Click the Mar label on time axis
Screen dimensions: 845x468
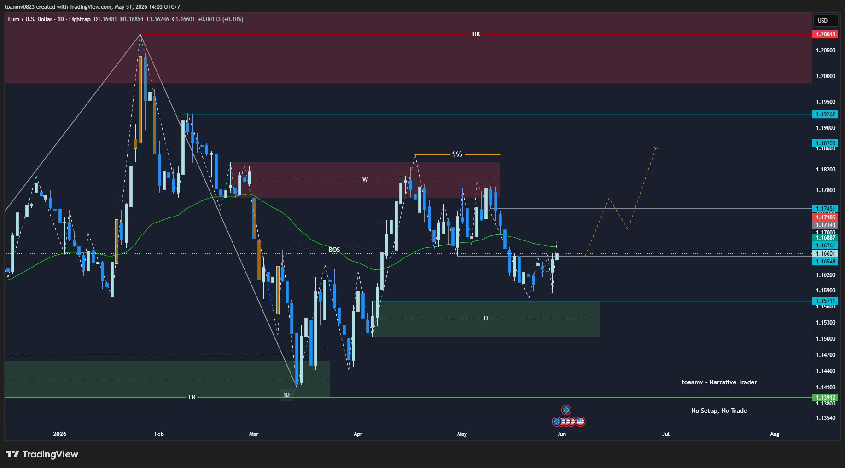254,434
